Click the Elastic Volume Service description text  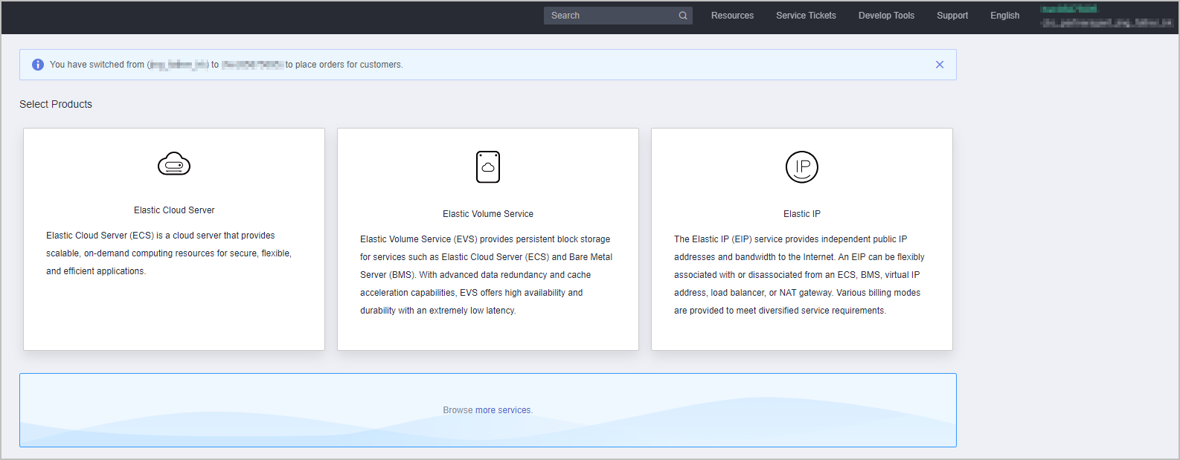click(487, 275)
